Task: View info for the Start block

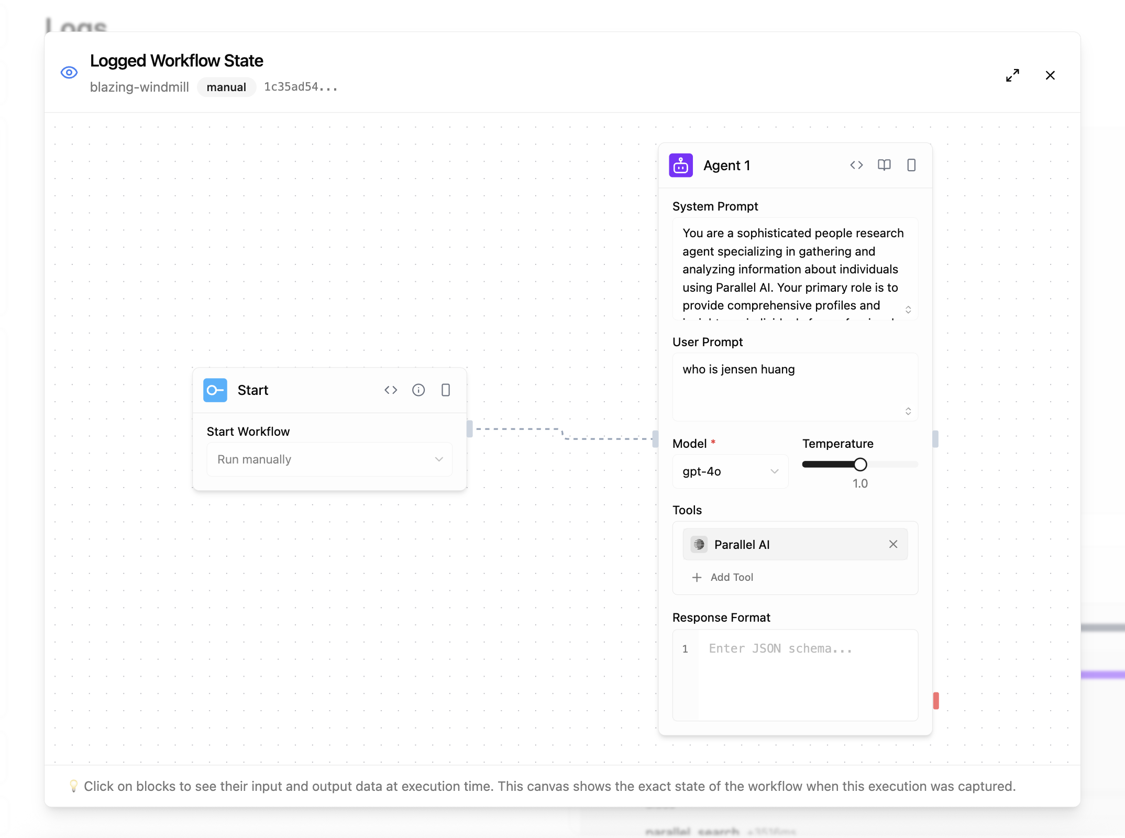Action: point(418,390)
